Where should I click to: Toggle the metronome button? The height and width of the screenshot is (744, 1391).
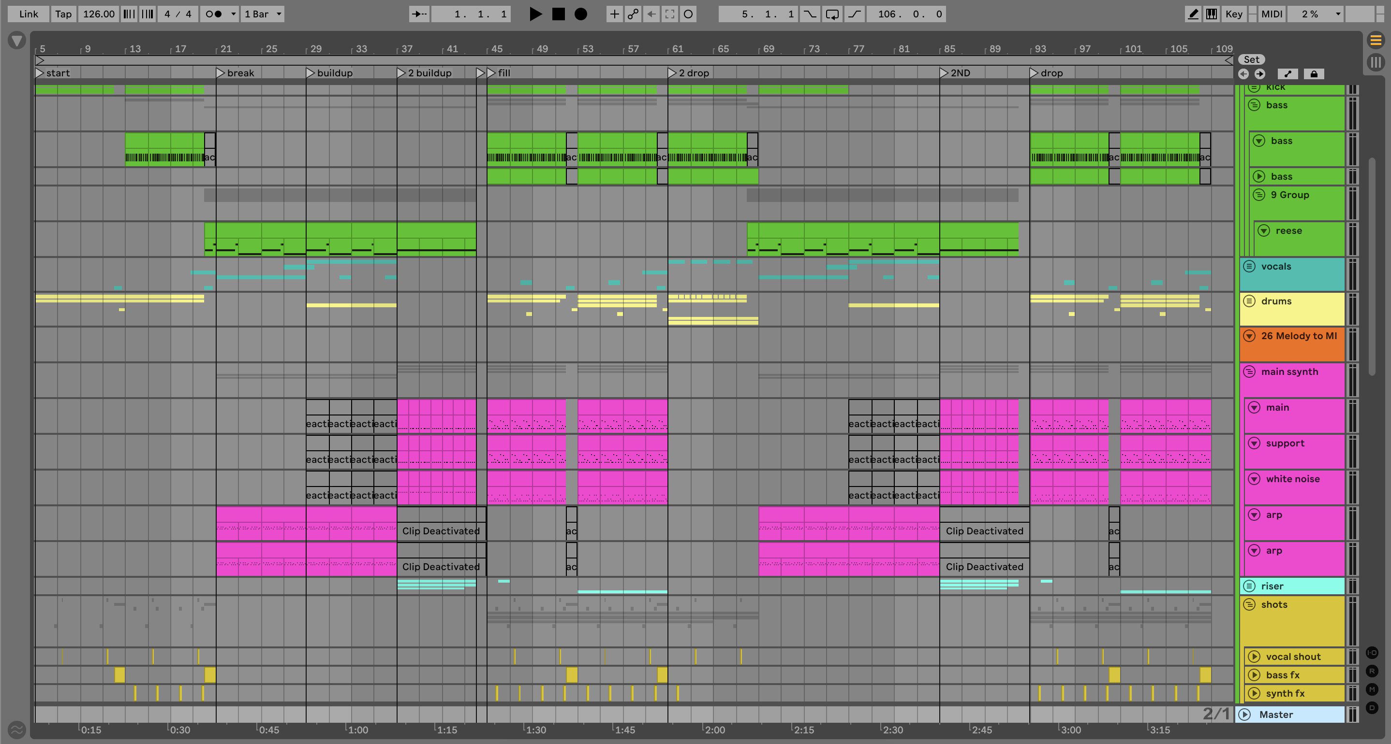point(214,14)
